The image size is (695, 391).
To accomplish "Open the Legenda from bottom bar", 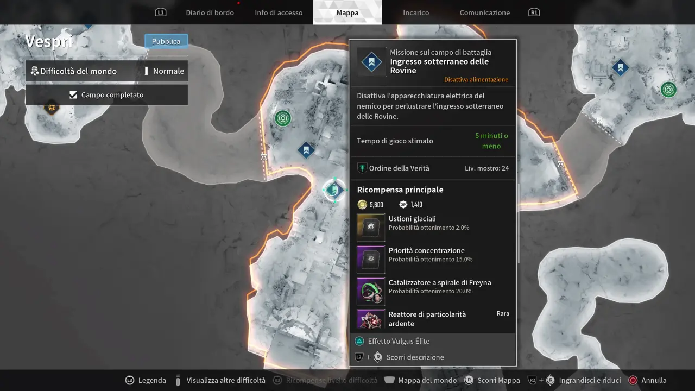I will (152, 380).
